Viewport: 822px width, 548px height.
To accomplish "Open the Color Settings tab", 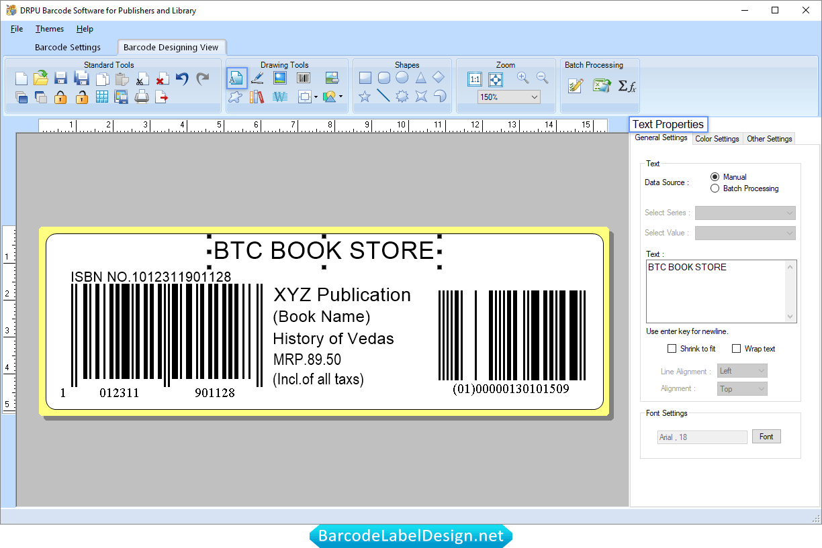I will [x=717, y=139].
